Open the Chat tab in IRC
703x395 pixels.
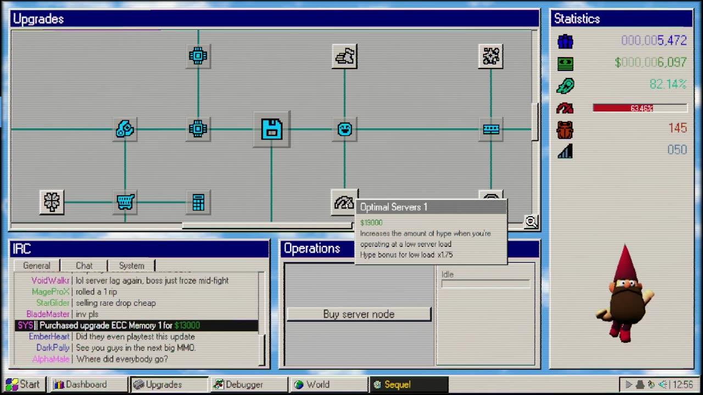click(84, 266)
